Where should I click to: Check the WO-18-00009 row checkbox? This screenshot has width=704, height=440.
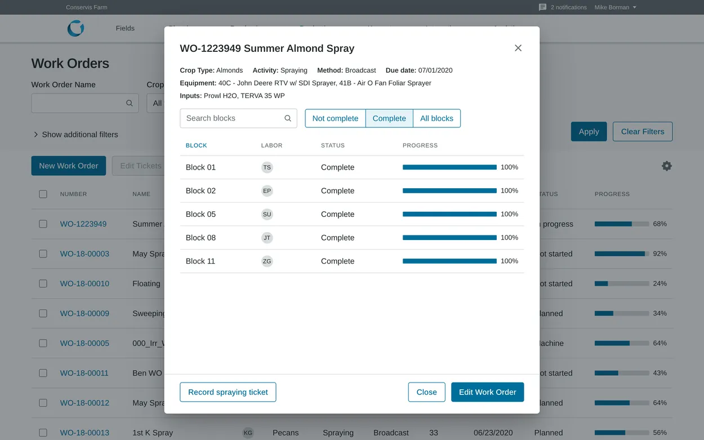coord(43,313)
